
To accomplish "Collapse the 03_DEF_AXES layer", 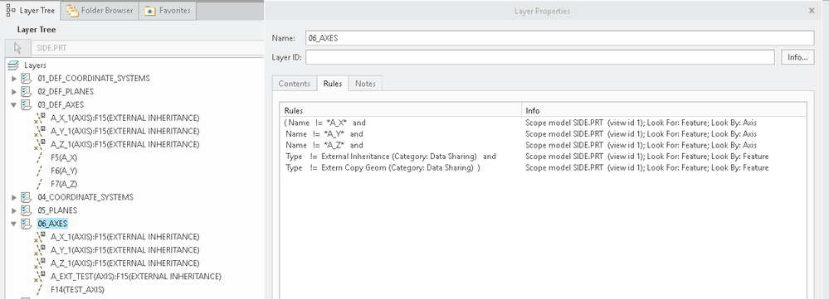I will [x=14, y=105].
